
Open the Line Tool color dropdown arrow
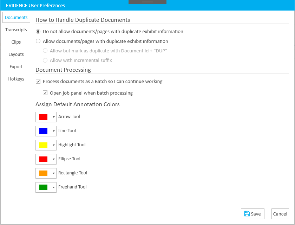point(54,131)
